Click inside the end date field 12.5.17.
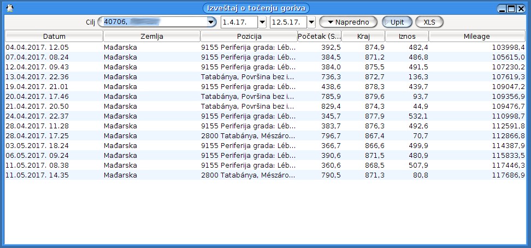Viewport: 531px width, 248px height. 288,22
